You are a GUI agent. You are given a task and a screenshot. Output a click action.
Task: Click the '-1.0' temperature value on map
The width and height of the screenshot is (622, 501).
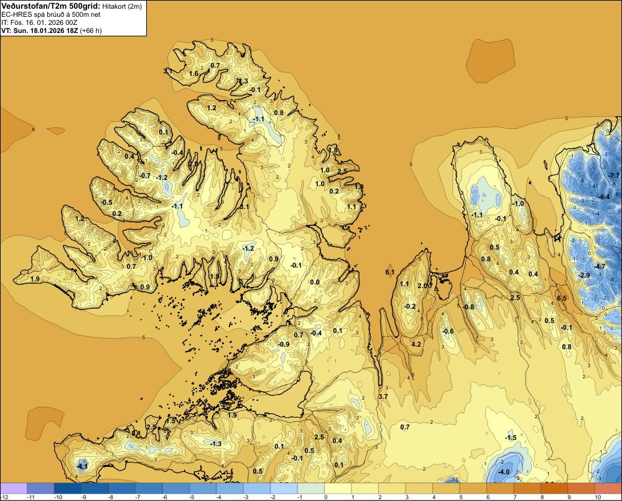[x=518, y=204]
